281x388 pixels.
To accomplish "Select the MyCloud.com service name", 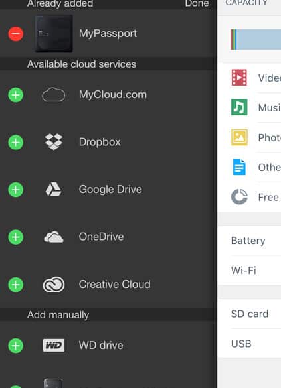I will tap(113, 95).
